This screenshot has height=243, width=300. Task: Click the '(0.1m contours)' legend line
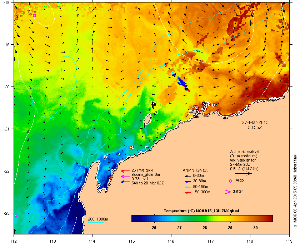pyautogui.click(x=244, y=156)
